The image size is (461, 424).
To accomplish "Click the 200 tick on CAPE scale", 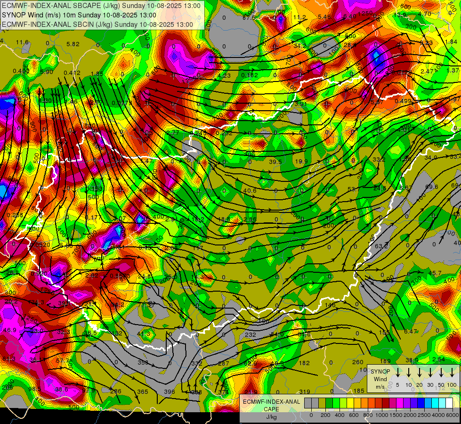I will (325, 415).
